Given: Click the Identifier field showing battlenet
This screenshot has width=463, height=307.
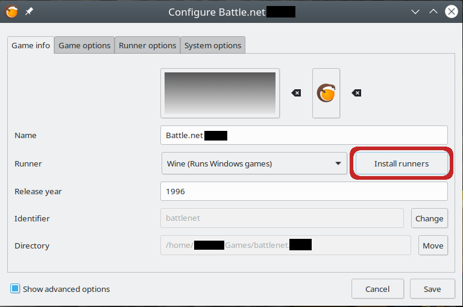Looking at the screenshot, I should (282, 218).
